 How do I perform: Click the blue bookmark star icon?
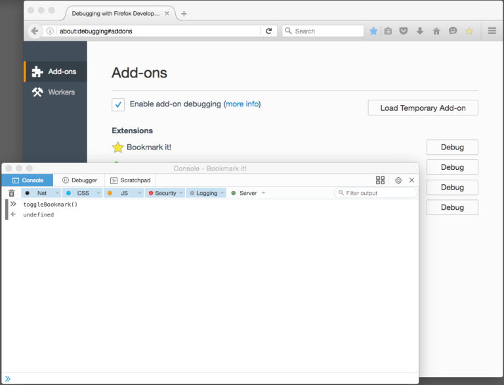click(373, 31)
